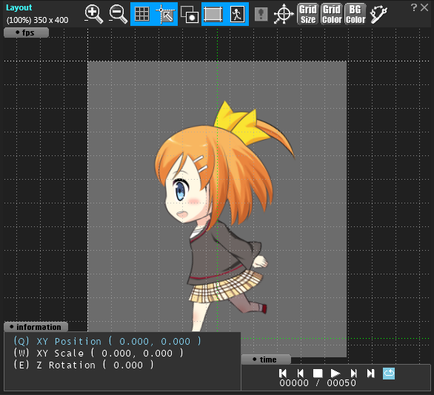Toggle the running figure icon

pos(237,14)
